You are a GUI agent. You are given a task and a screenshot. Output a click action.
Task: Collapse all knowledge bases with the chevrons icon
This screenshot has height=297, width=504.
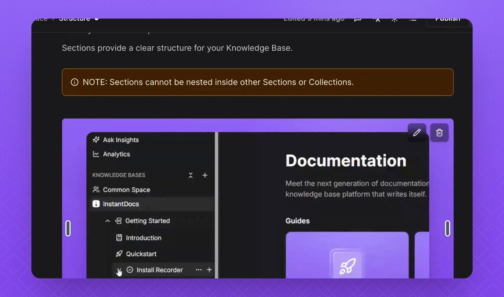[x=190, y=175]
